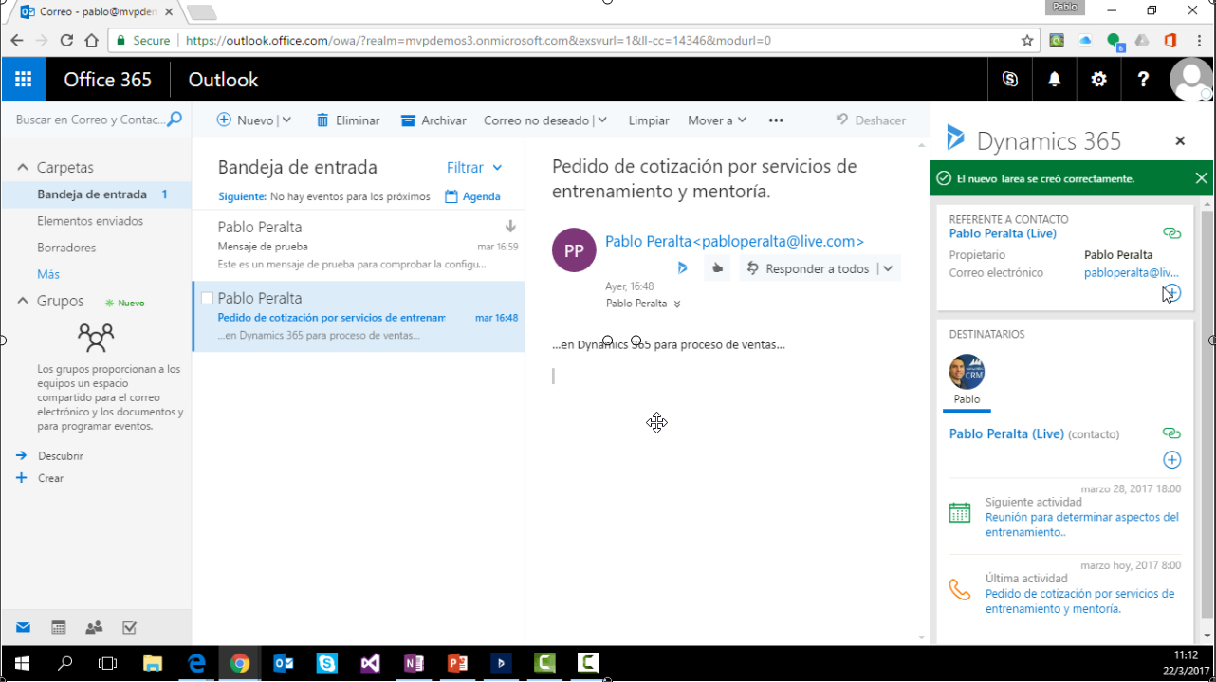The width and height of the screenshot is (1216, 682).
Task: Collapse the Grupos section
Action: click(23, 301)
